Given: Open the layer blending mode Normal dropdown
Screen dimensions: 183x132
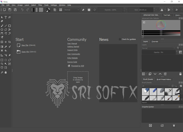Looking at the screenshot, I should tap(158, 48).
